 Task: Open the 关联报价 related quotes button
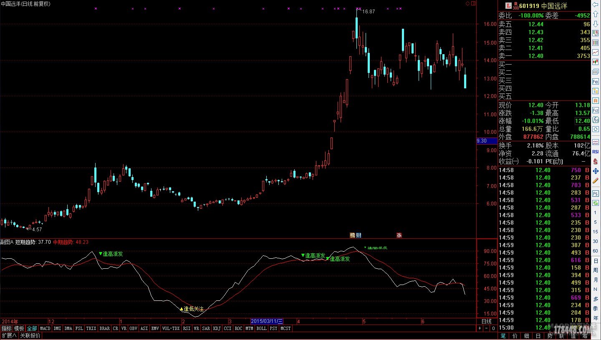click(x=30, y=335)
